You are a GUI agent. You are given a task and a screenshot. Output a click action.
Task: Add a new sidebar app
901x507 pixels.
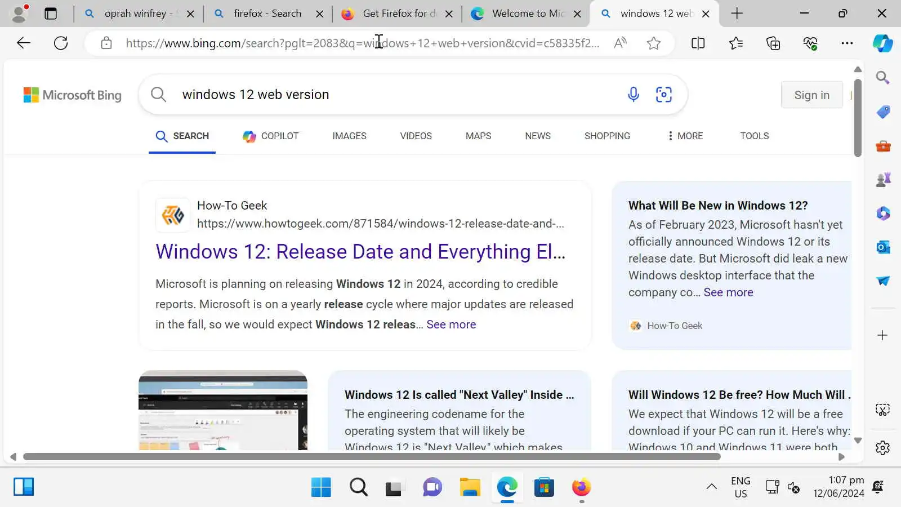coord(882,335)
